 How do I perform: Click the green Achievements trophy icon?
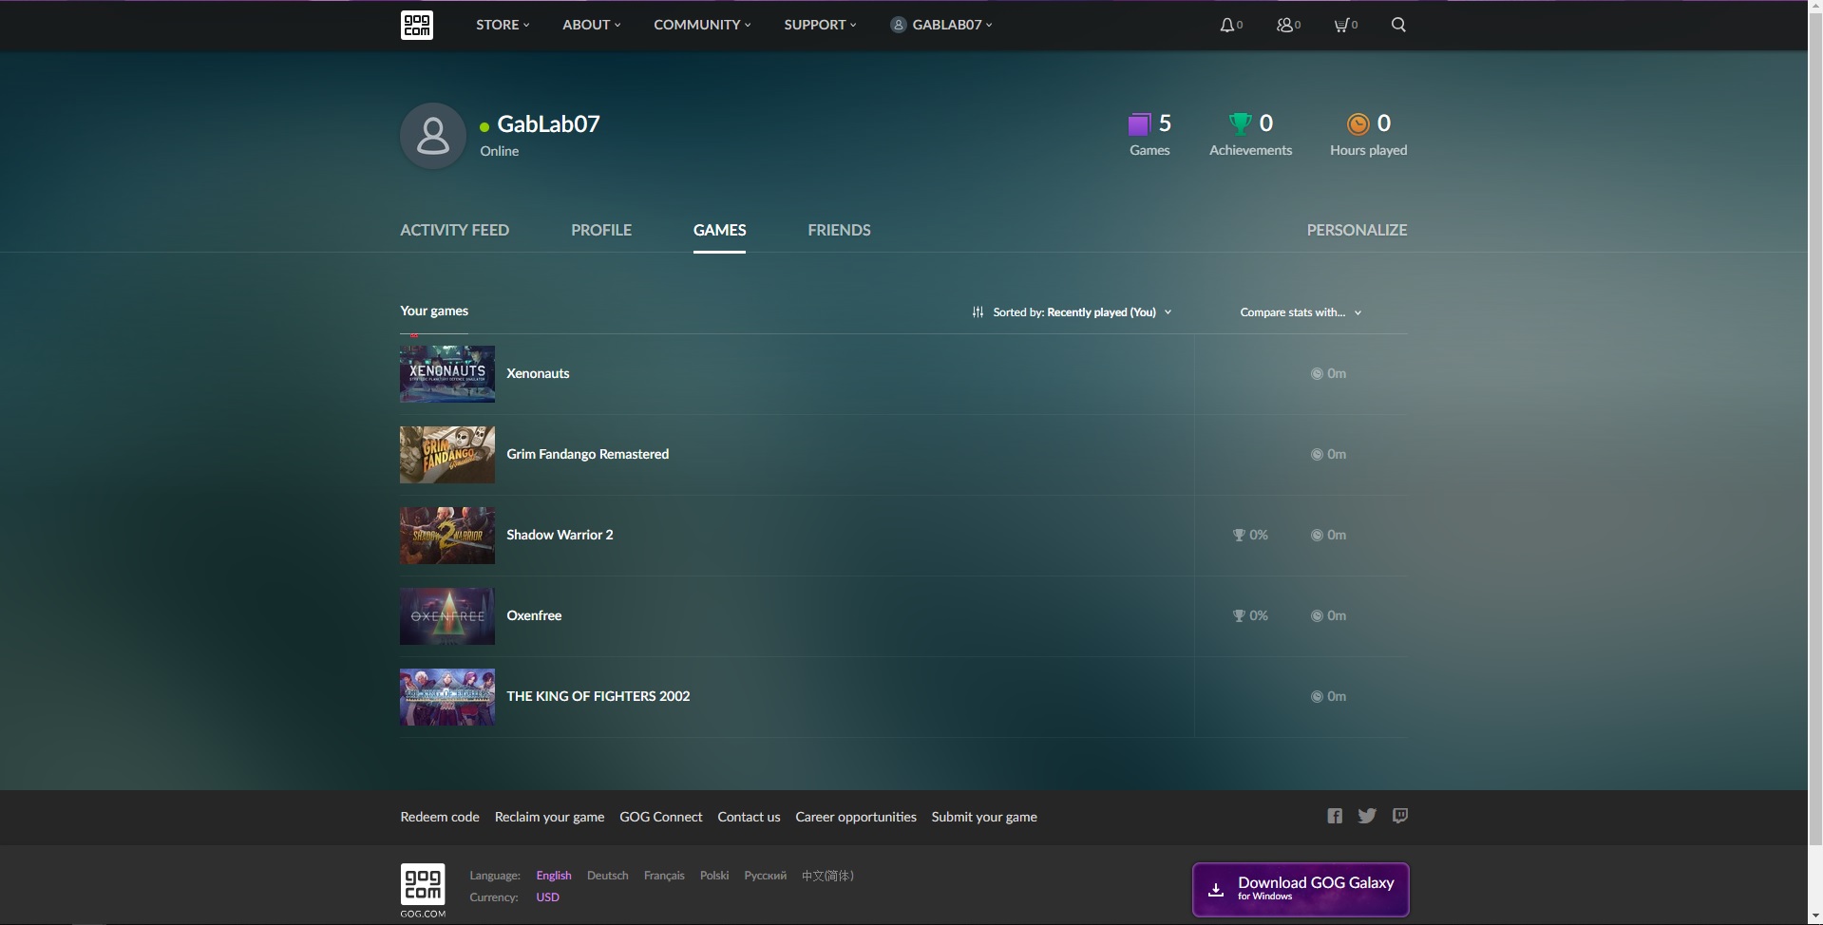click(1240, 123)
